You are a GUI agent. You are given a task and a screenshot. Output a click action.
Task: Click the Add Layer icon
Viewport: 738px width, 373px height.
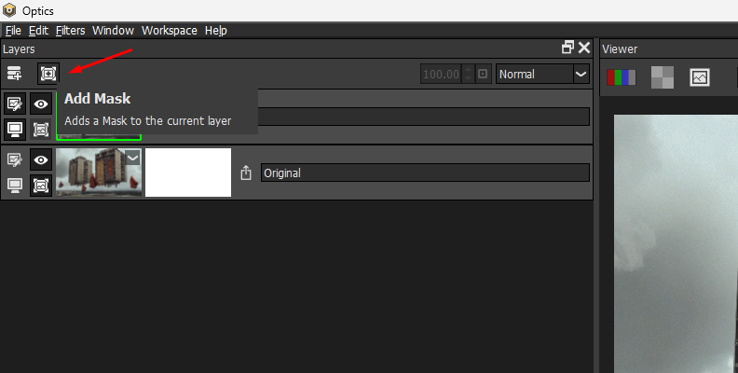coord(15,74)
